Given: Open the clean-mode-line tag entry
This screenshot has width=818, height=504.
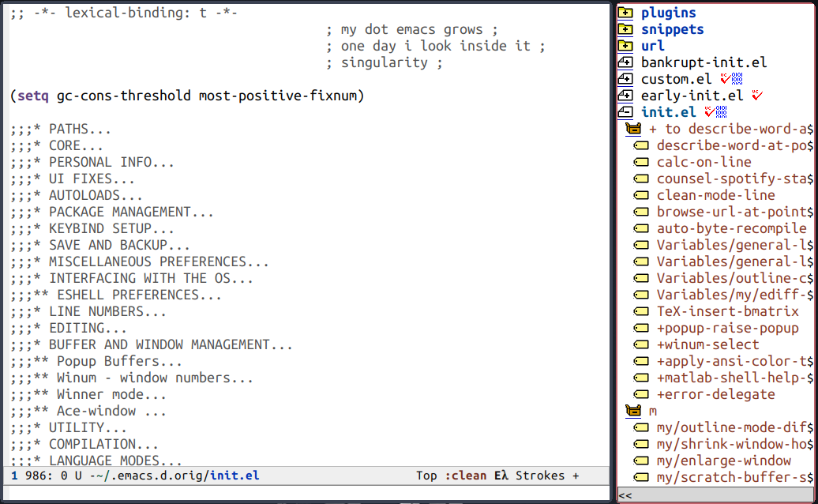Looking at the screenshot, I should (x=715, y=195).
